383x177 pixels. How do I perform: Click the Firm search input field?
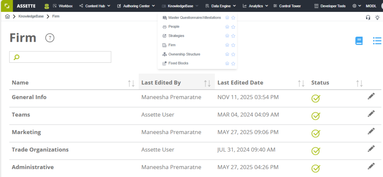64,57
